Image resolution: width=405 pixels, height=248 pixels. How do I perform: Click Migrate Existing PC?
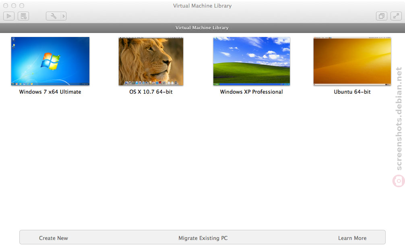(x=203, y=238)
